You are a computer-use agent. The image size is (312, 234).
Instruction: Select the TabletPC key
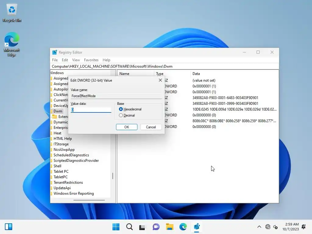tap(61, 177)
